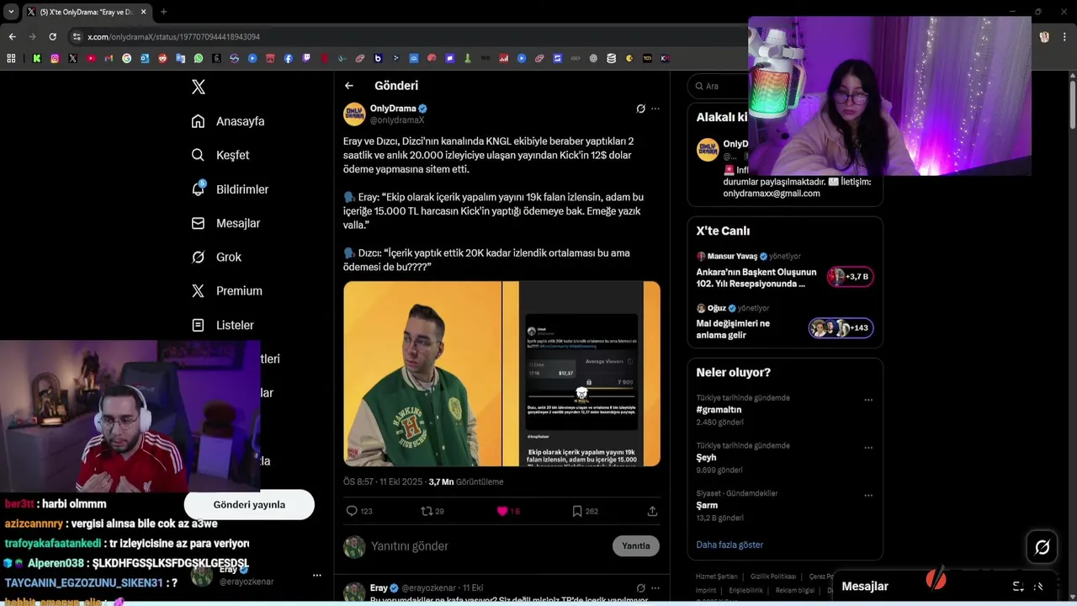Image resolution: width=1077 pixels, height=606 pixels.
Task: Click share icon on the post
Action: tap(652, 511)
